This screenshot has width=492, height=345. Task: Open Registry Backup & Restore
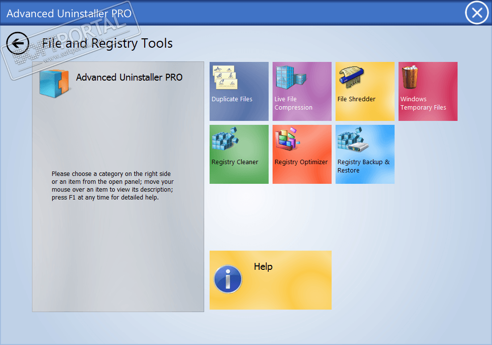pyautogui.click(x=365, y=154)
